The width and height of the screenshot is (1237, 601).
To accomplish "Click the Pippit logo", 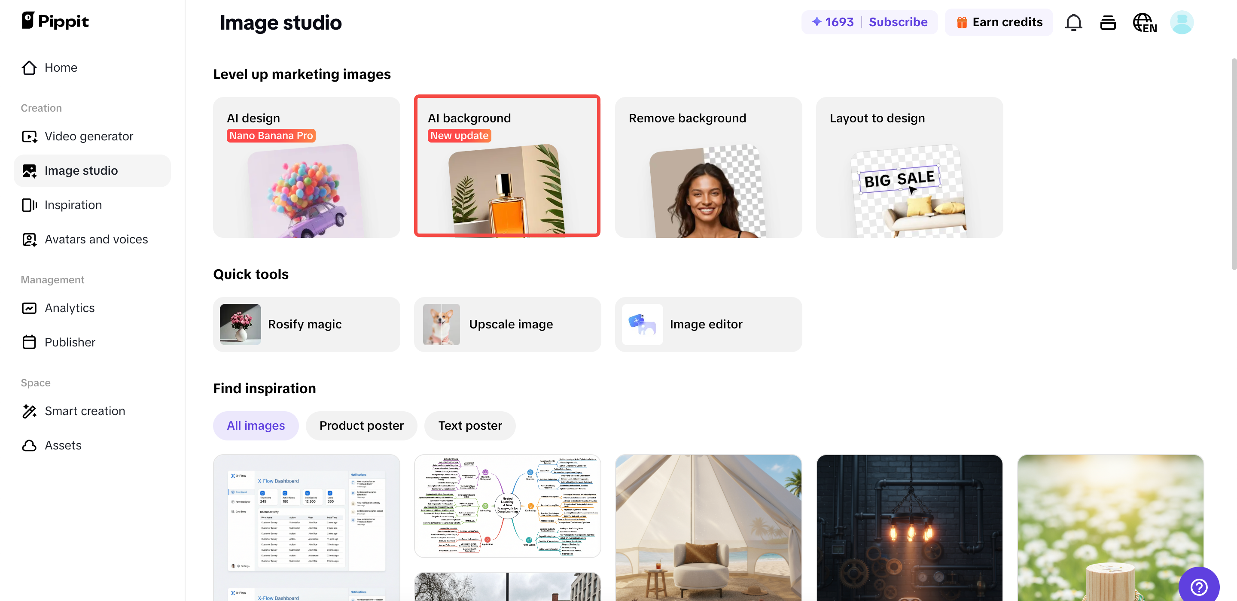I will [55, 21].
